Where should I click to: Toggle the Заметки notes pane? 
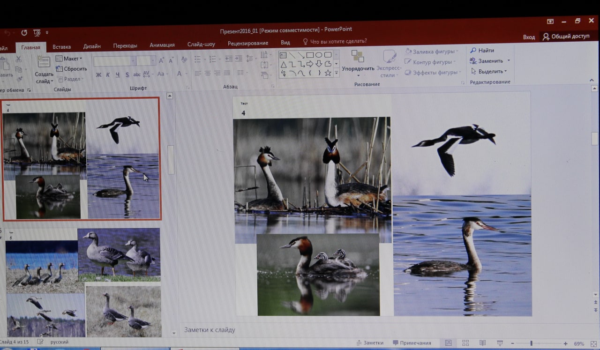pos(370,343)
